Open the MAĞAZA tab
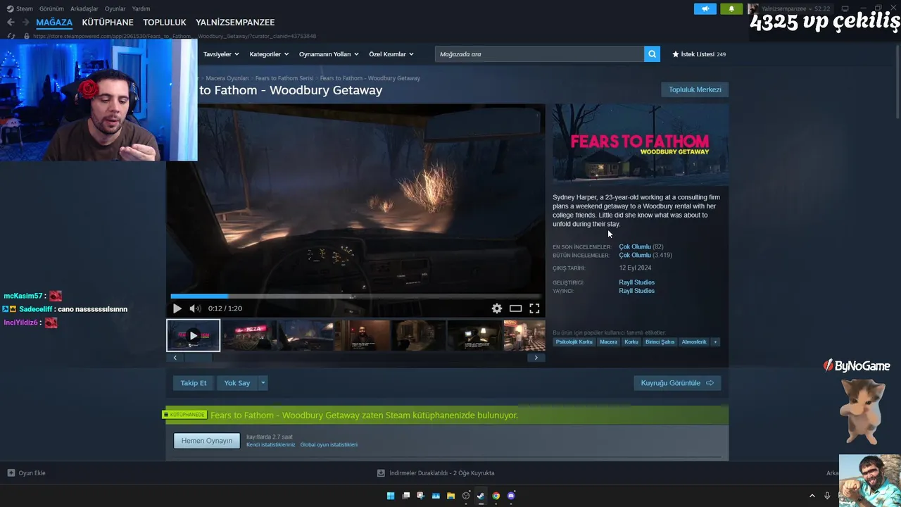 (x=54, y=23)
